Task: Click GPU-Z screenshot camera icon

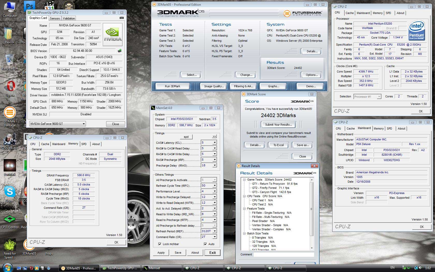Action: pos(122,18)
